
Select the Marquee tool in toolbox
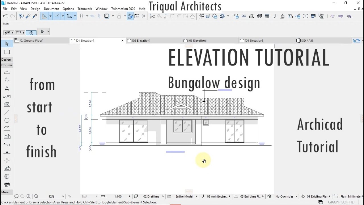click(7, 52)
